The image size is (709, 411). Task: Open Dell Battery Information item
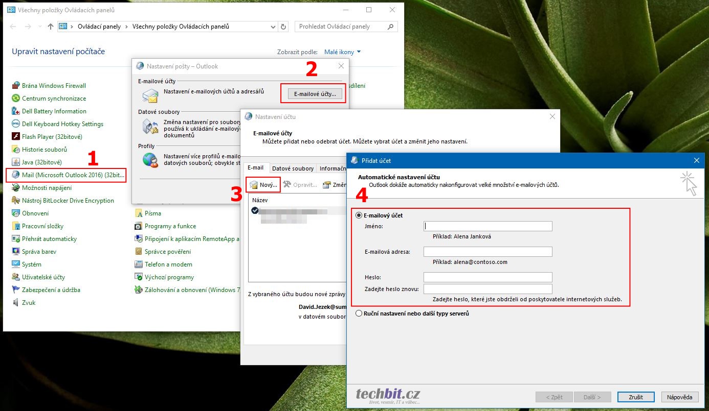54,111
